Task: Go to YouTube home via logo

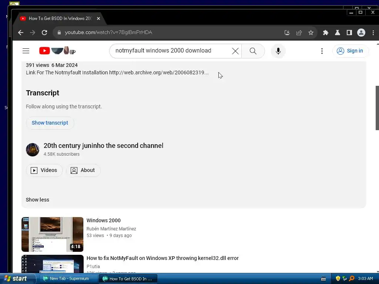Action: point(57,51)
